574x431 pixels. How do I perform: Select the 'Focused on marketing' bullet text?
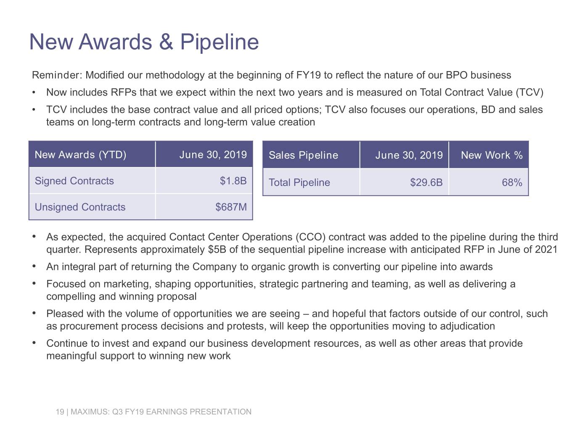280,290
